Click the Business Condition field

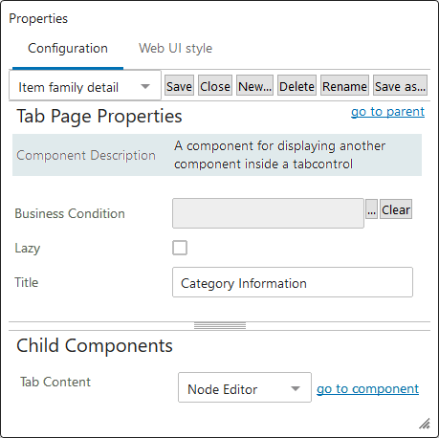tap(268, 213)
